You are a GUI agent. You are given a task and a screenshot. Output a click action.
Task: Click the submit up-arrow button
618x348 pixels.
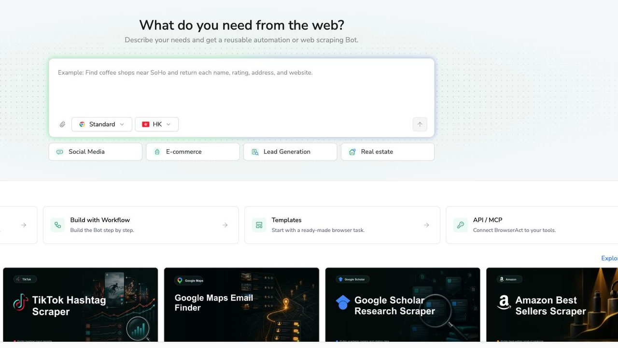pos(420,124)
